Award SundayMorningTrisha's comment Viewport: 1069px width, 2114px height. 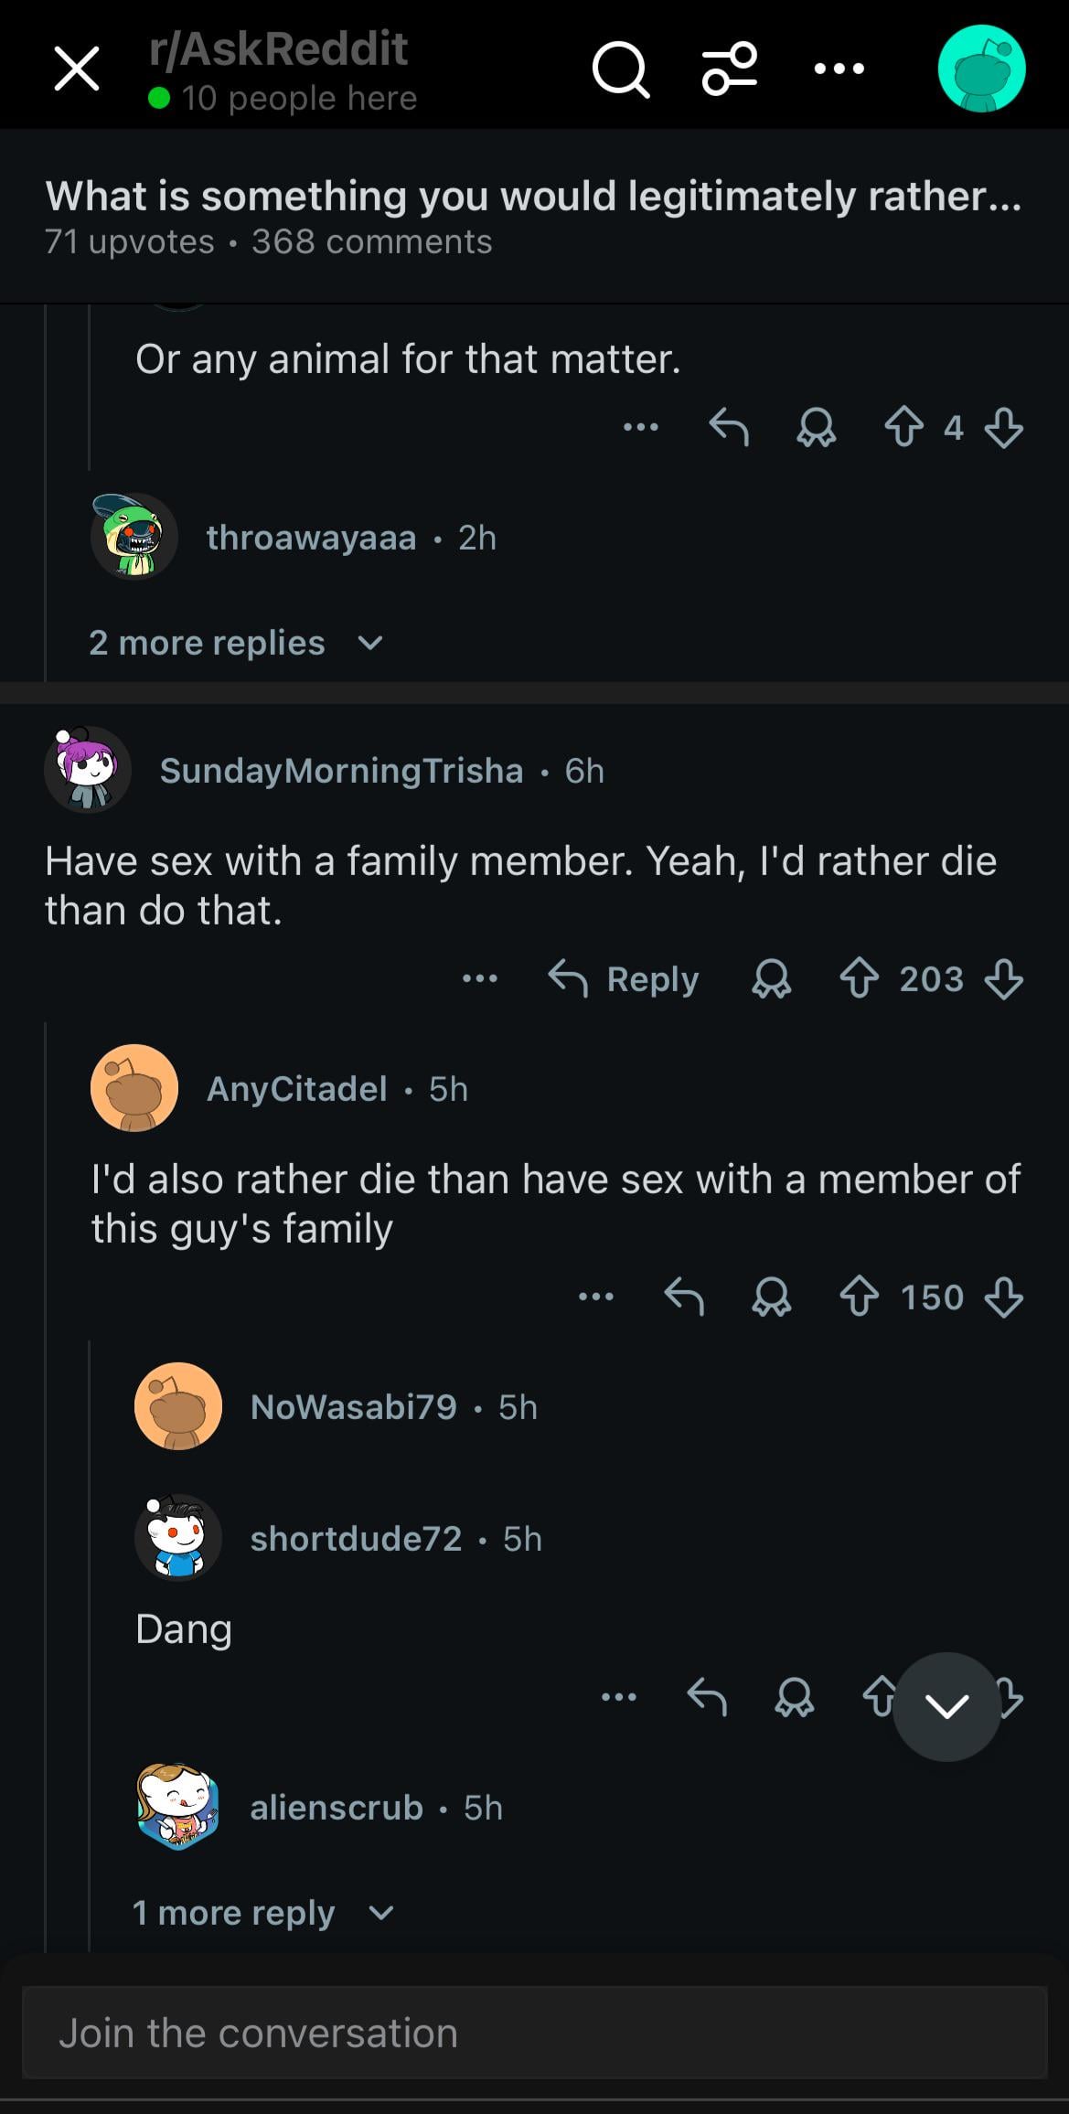771,979
